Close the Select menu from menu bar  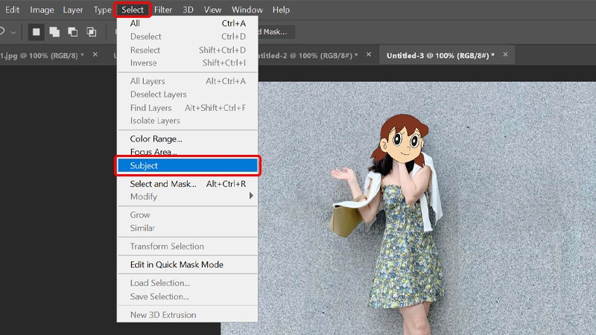pos(133,10)
